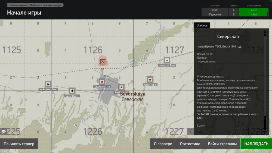
Task: Click the crossed-square target icon in the red zone
Action: [x=103, y=62]
